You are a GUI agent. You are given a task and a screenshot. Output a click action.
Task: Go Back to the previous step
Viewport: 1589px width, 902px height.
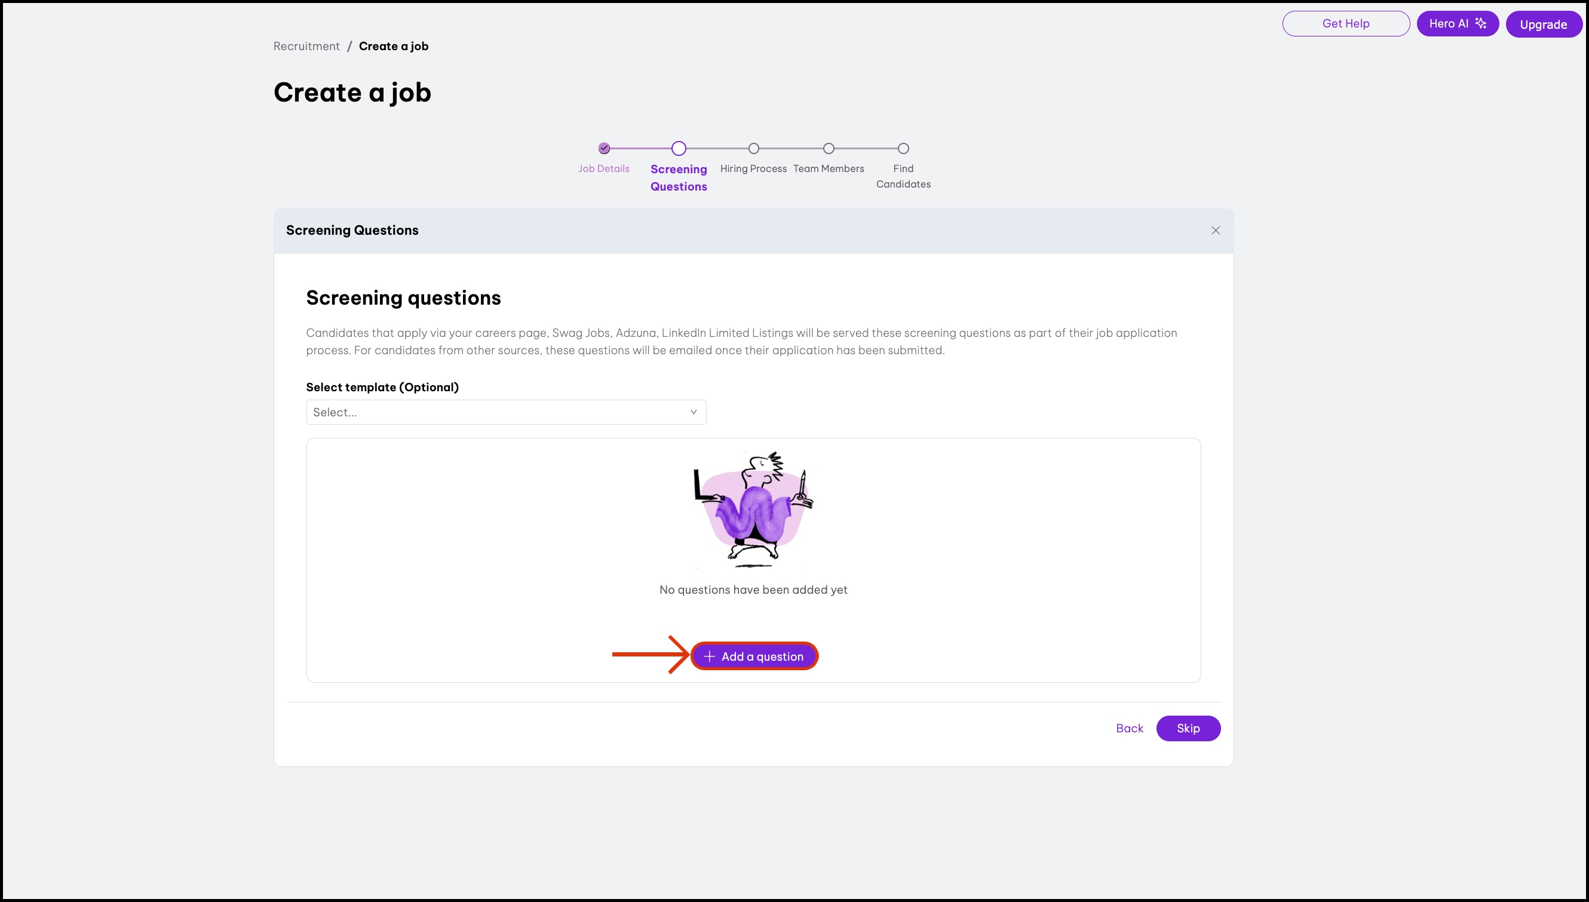pyautogui.click(x=1130, y=728)
